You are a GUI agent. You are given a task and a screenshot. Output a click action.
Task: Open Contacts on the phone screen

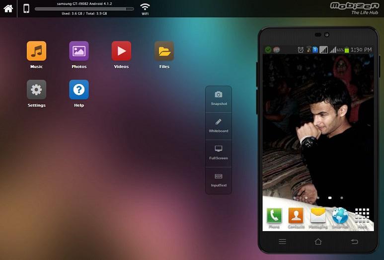coord(296,216)
